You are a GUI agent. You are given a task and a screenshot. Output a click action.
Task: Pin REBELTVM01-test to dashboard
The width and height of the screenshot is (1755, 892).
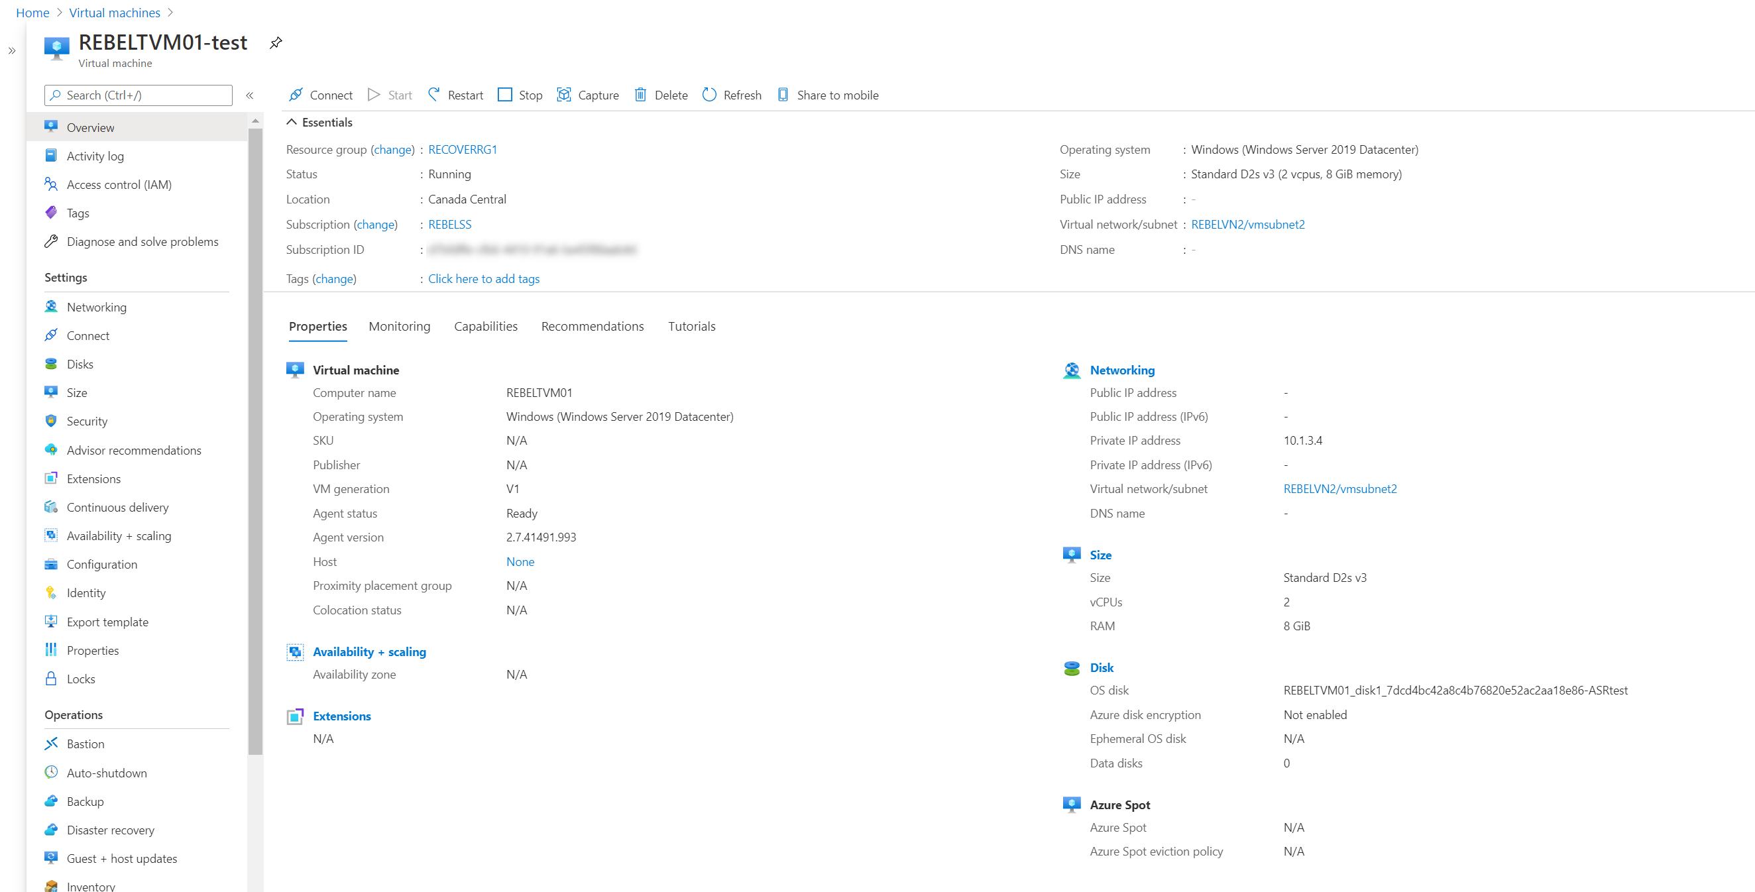pos(276,43)
